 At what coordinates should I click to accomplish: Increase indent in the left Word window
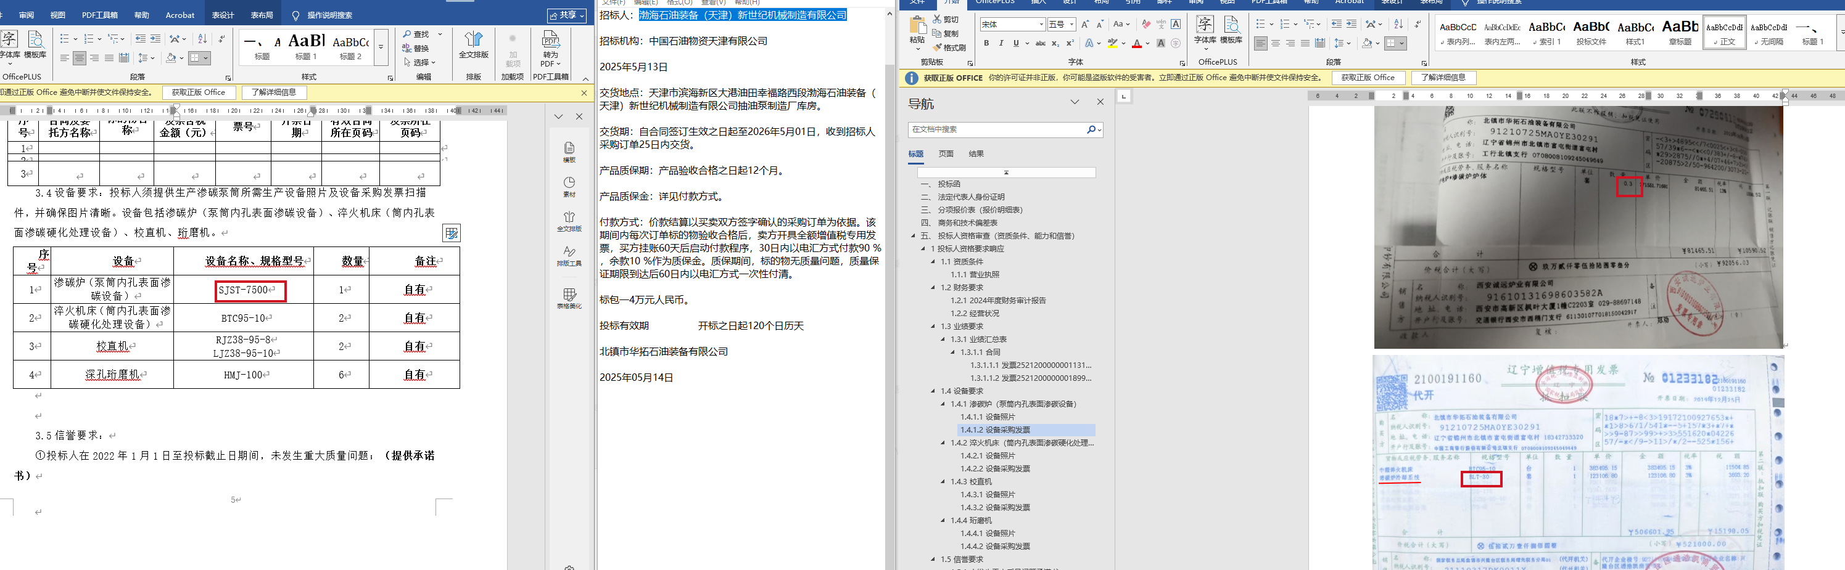[155, 39]
